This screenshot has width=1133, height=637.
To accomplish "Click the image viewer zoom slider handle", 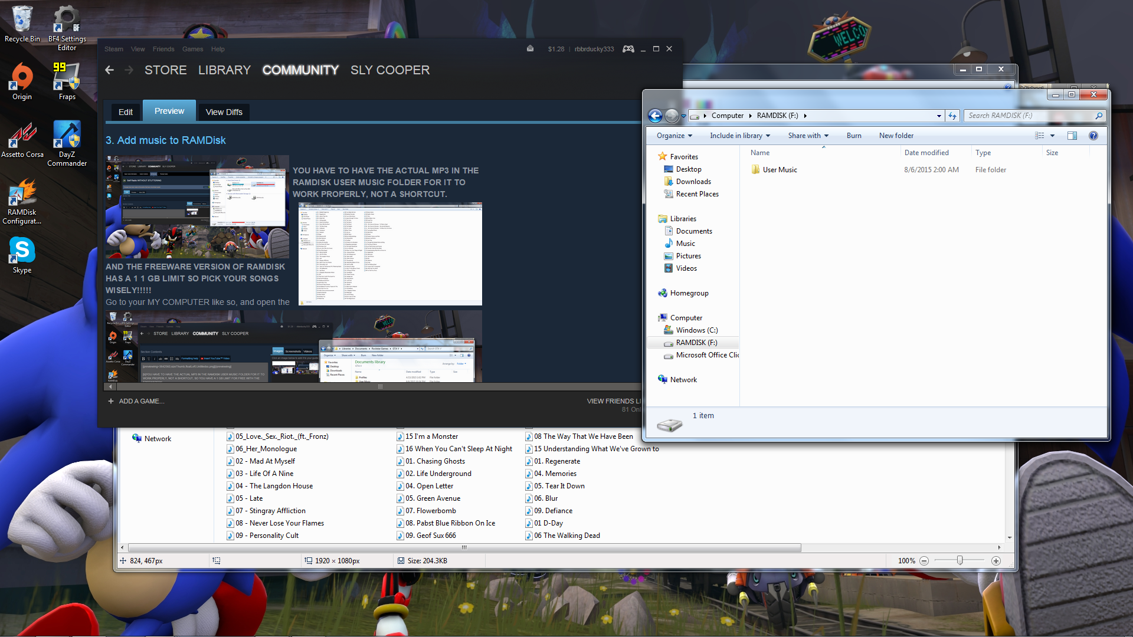I will (960, 561).
